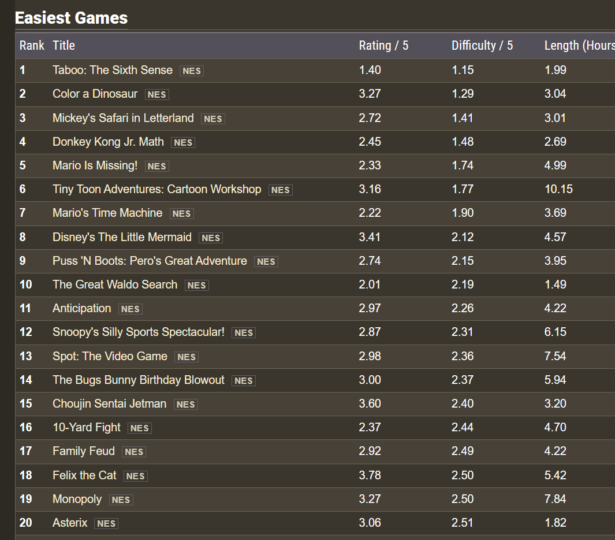Screen dimensions: 615x540
Task: Sort the table by Rank column header
Action: [x=32, y=45]
